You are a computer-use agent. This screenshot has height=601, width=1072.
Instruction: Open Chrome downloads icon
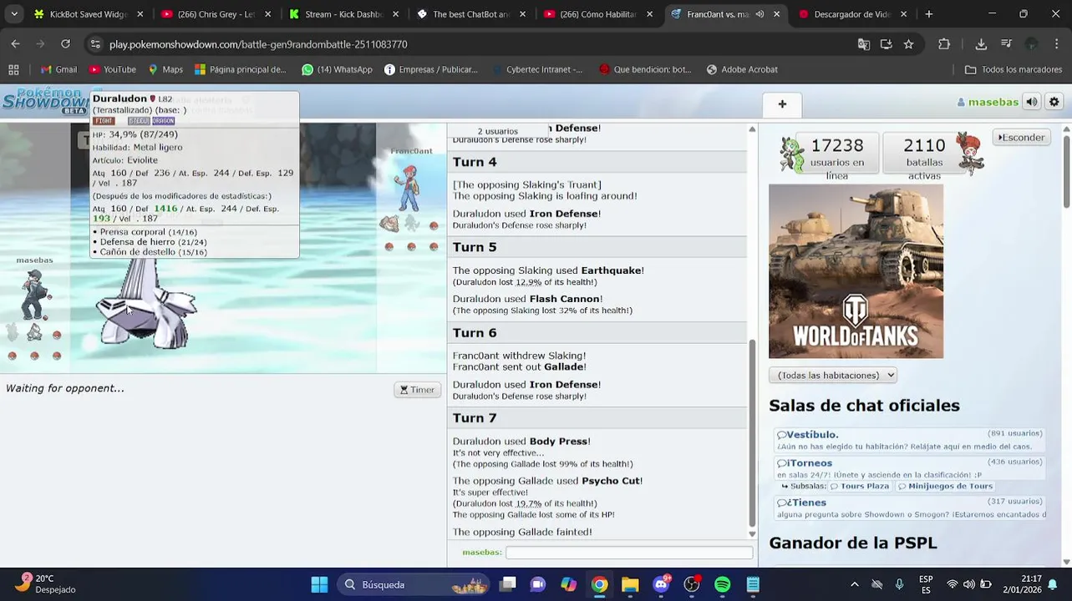coord(981,44)
